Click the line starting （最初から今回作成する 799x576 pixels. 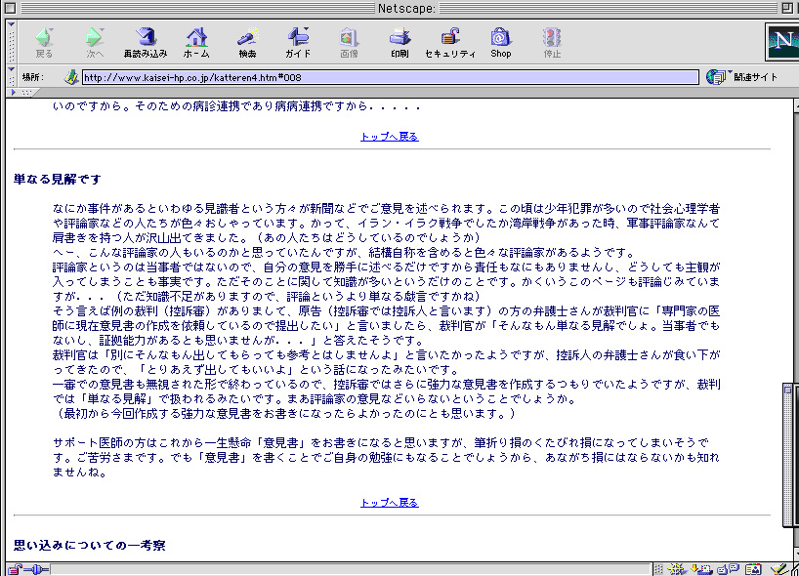[284, 414]
